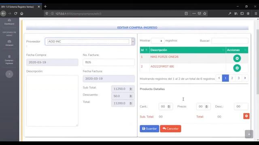Click inside the Descripción textarea
Image resolution: width=259 pixels, height=145 pixels.
[52, 101]
